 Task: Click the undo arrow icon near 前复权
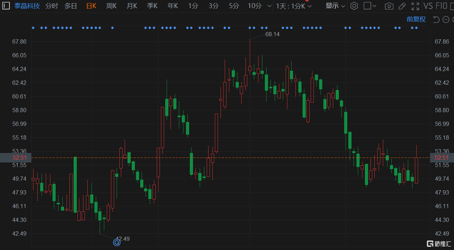point(436,19)
